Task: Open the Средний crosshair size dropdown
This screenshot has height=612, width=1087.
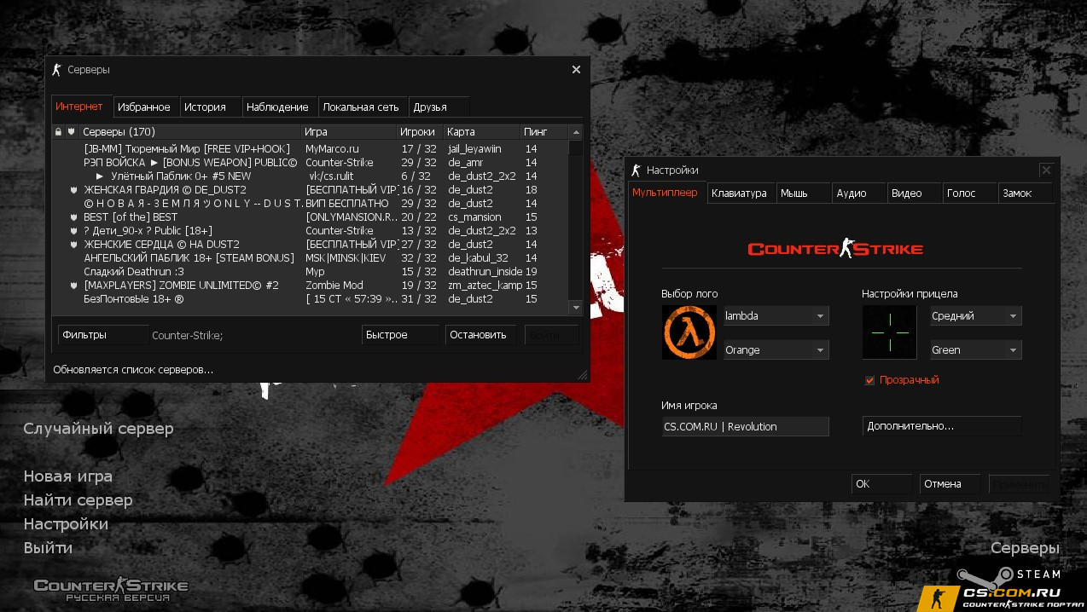Action: coord(976,316)
